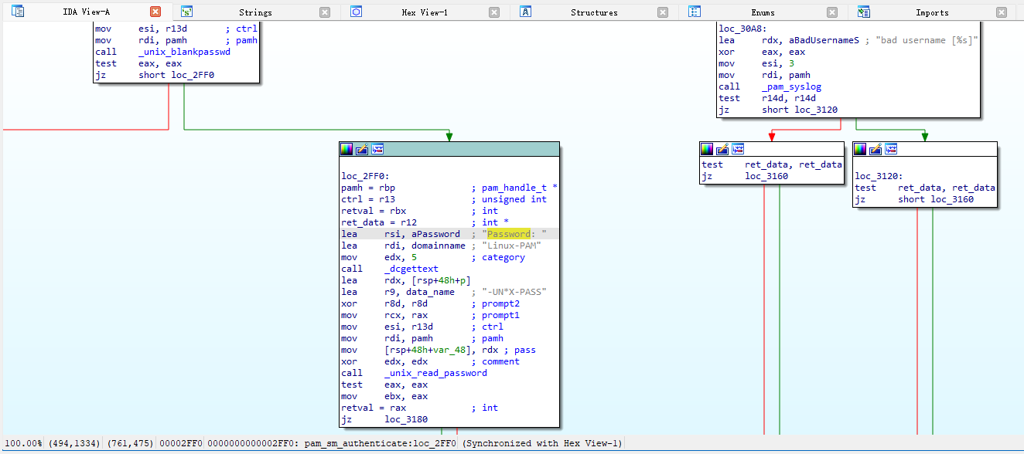Set node color for the loc_2FF0 block

click(346, 149)
